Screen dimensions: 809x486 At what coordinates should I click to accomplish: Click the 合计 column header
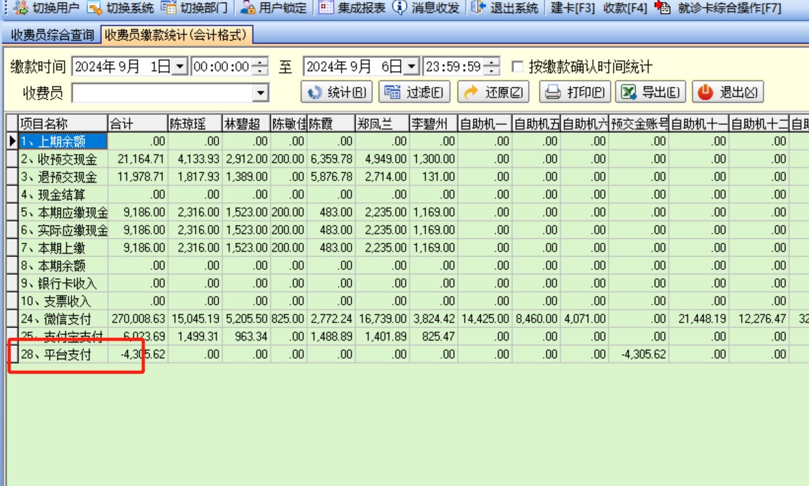click(x=138, y=123)
